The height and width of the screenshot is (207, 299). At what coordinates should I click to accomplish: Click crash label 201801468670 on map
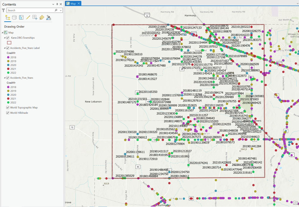148,74
